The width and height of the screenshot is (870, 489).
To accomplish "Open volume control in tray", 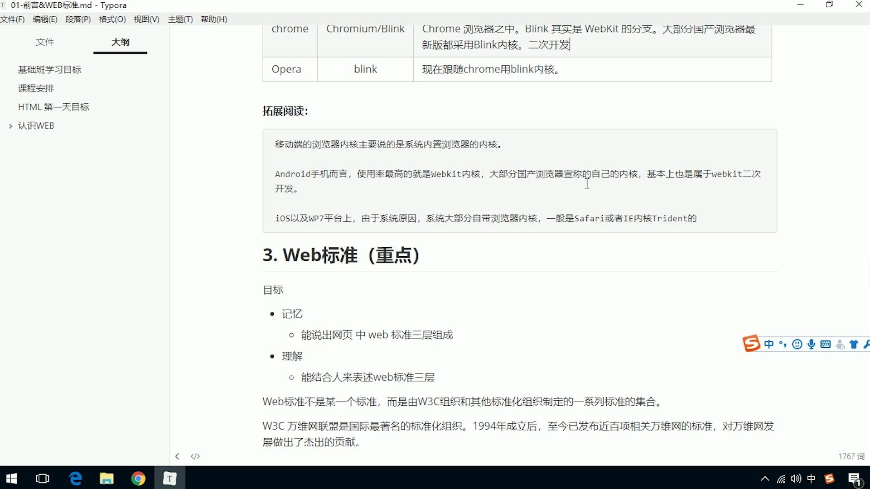I will click(x=796, y=479).
